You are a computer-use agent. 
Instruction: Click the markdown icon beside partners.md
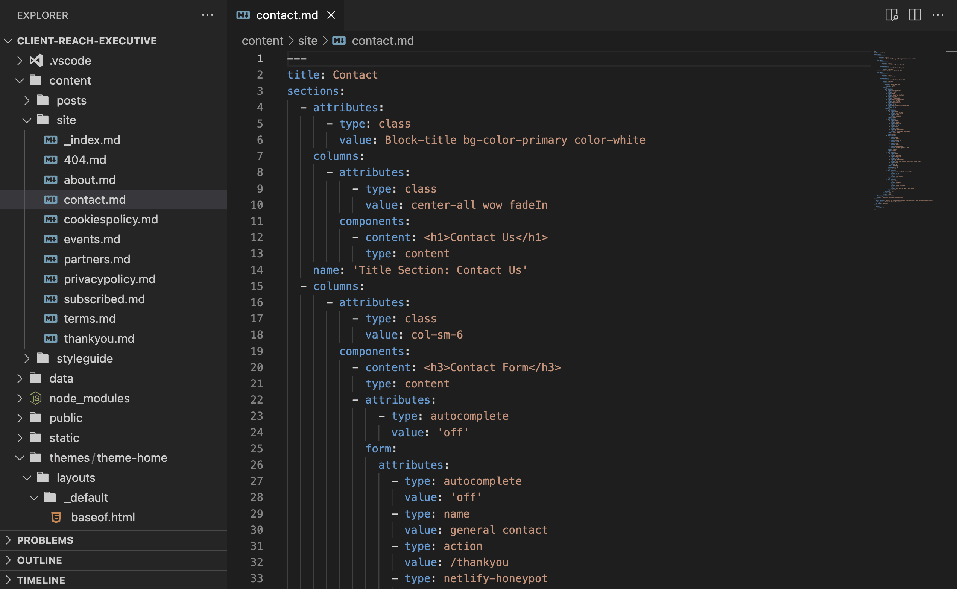click(x=51, y=259)
